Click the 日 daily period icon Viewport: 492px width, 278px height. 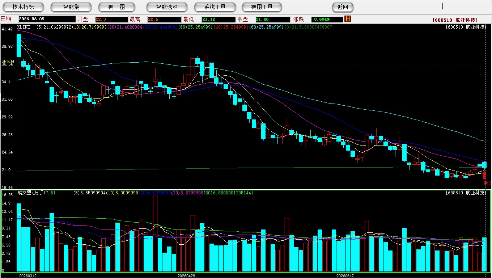coord(348,19)
